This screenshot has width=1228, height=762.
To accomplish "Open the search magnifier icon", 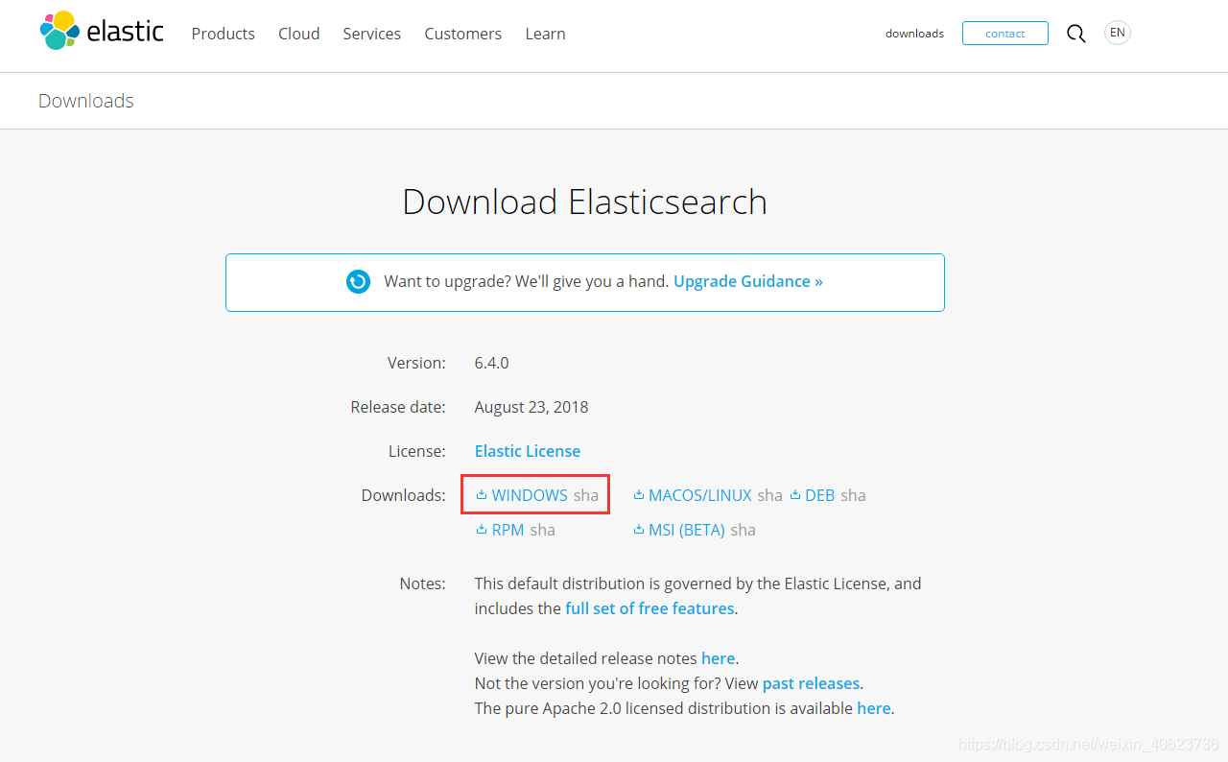I will click(1076, 34).
